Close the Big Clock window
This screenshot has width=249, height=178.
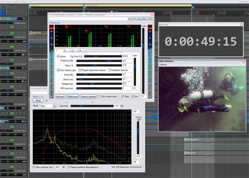(241, 24)
